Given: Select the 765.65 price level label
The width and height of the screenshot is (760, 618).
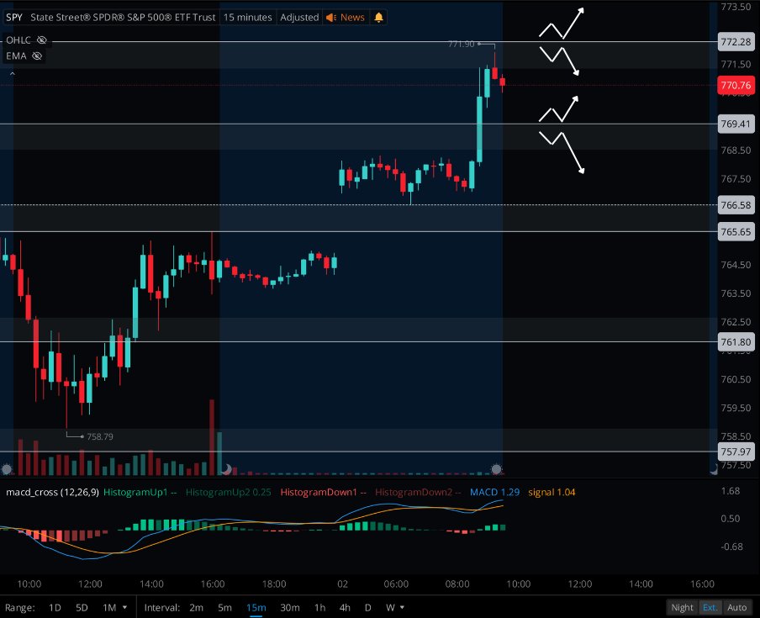Looking at the screenshot, I should [736, 232].
